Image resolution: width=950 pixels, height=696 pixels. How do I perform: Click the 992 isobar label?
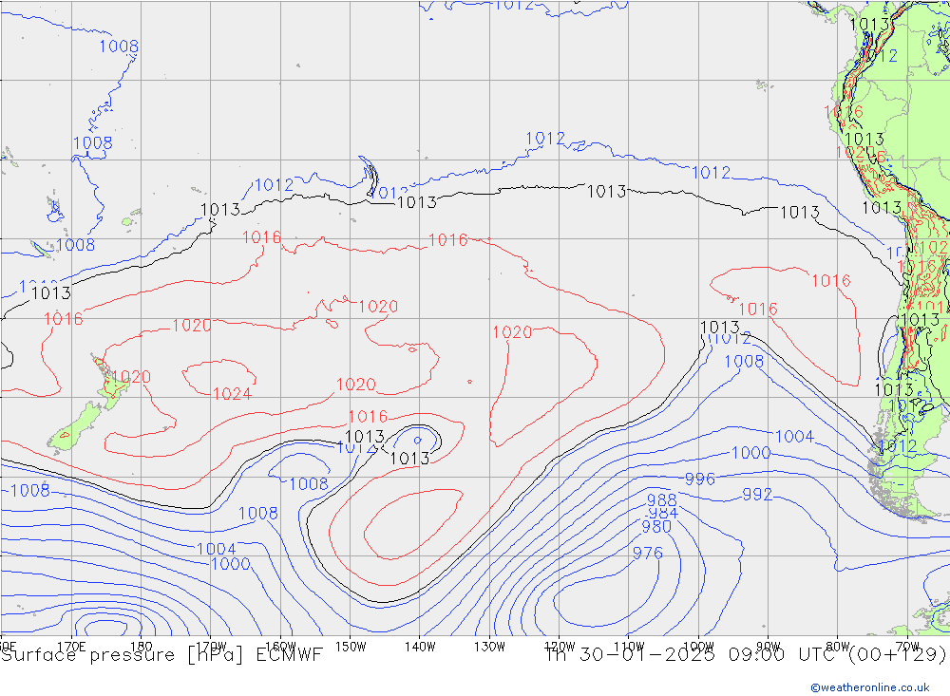click(757, 495)
